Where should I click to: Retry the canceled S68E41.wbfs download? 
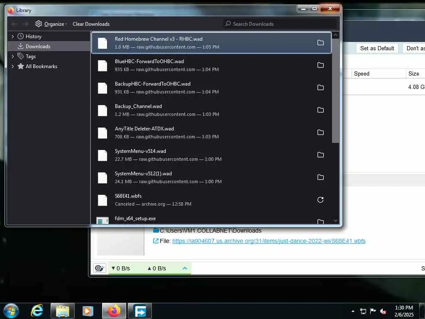[x=320, y=200]
